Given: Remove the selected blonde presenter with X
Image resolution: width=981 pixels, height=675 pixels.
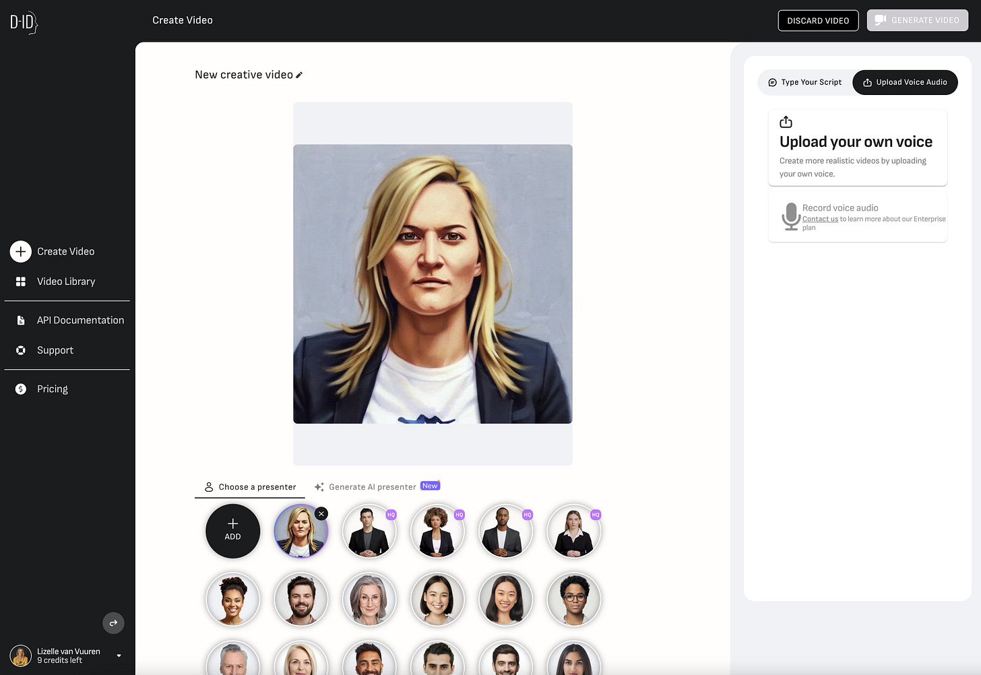Looking at the screenshot, I should click(x=321, y=514).
